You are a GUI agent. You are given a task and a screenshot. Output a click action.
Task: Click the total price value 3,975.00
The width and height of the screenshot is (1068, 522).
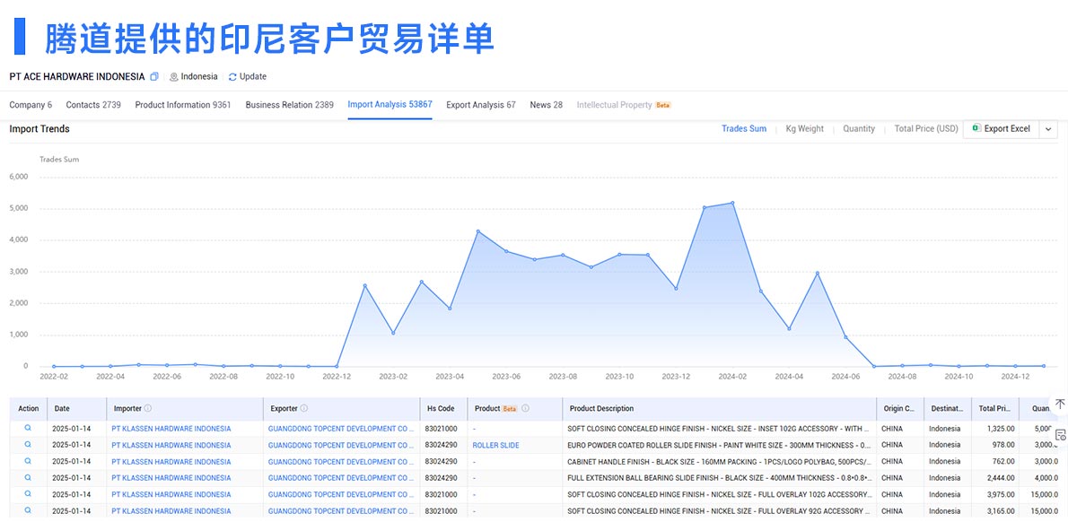tap(999, 494)
